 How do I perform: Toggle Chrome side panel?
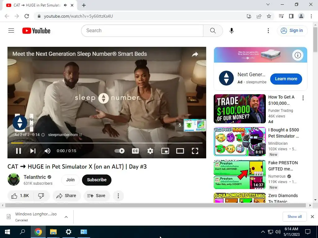click(291, 16)
